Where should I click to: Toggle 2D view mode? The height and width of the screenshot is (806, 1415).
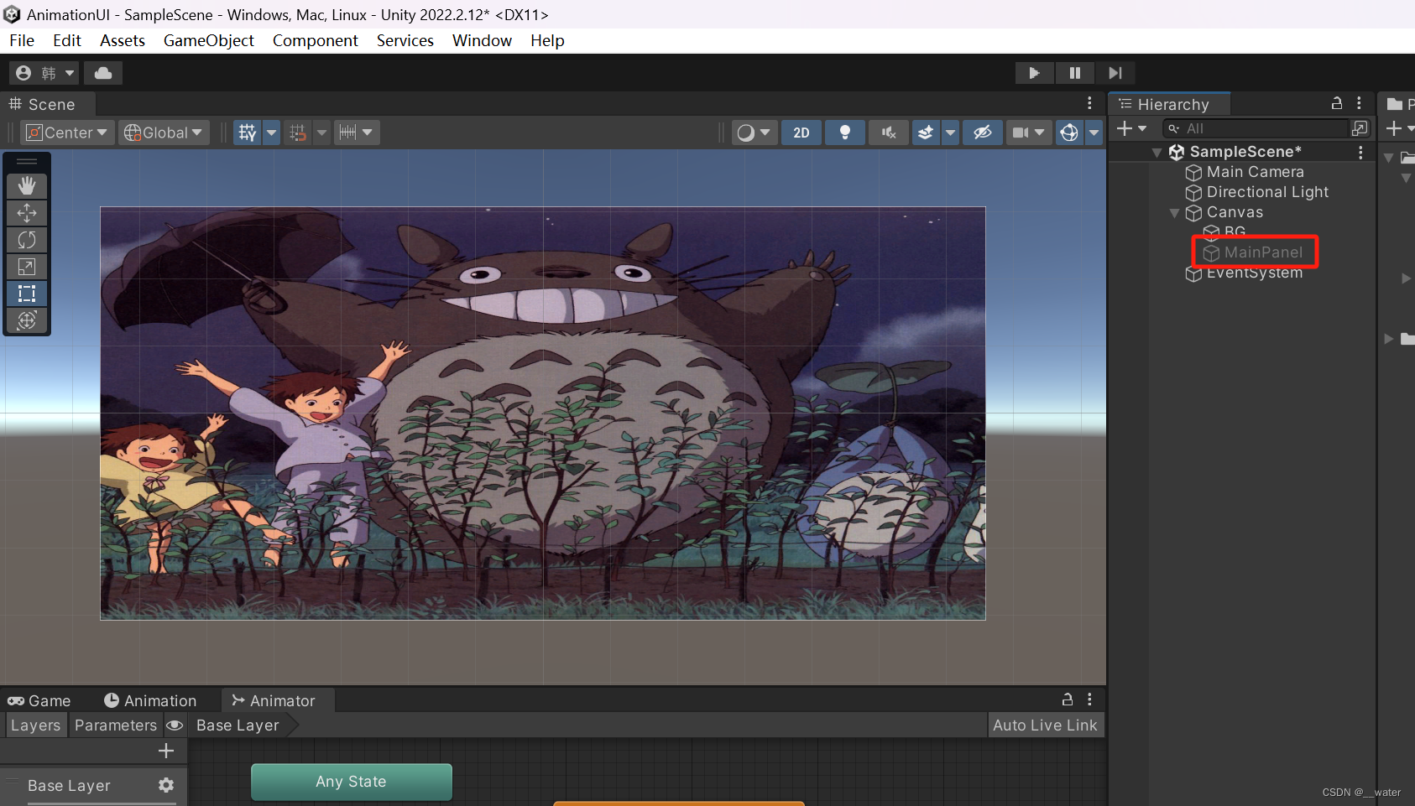tap(801, 133)
